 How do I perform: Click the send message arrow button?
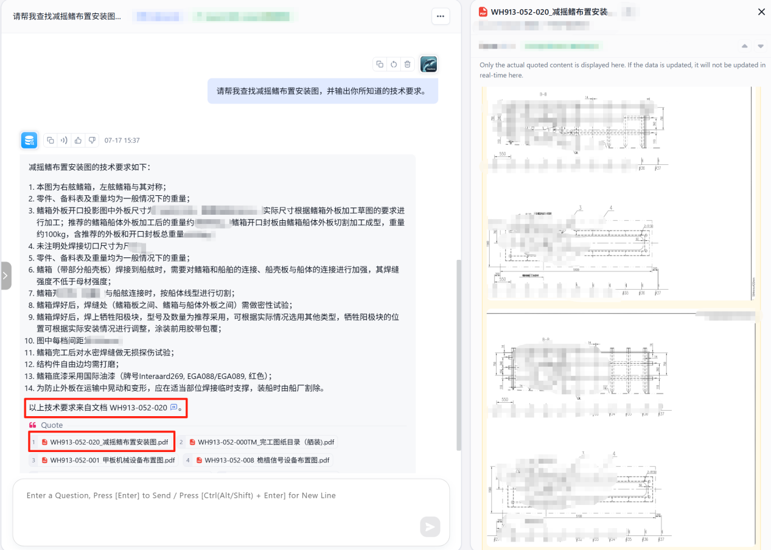(x=430, y=527)
